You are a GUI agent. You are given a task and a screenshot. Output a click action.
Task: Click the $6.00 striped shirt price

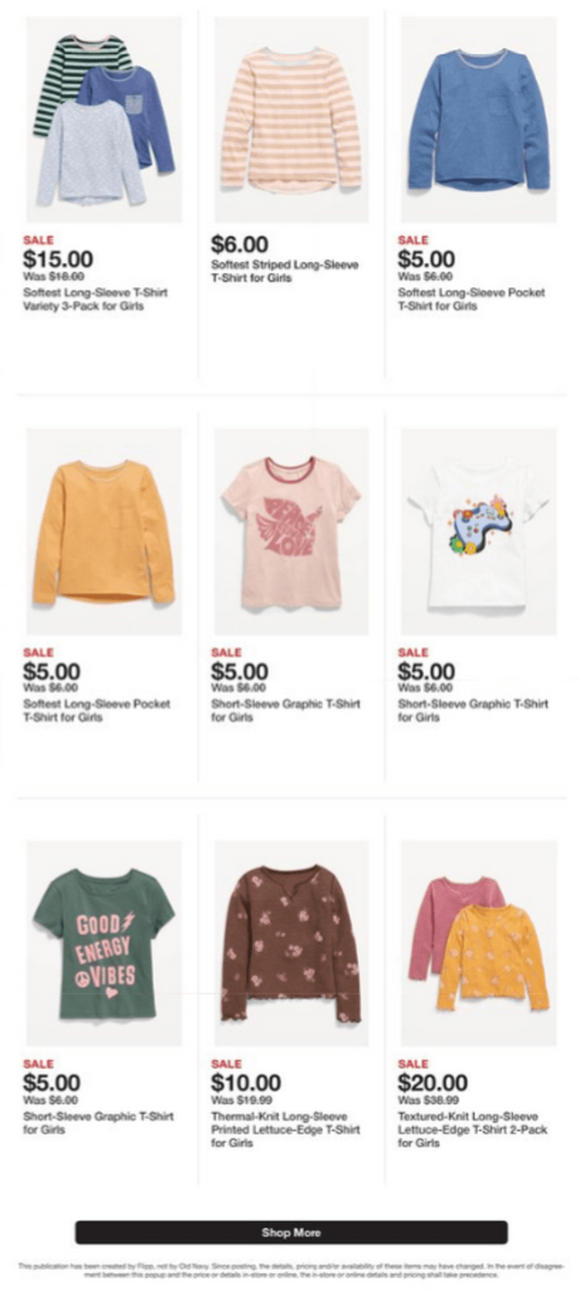[239, 244]
